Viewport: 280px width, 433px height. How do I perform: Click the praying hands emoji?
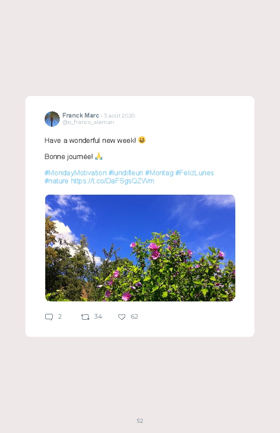(99, 156)
